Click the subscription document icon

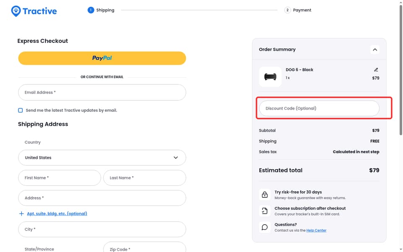click(265, 211)
